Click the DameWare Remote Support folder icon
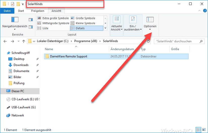This screenshot has height=133, width=208. (x=47, y=56)
